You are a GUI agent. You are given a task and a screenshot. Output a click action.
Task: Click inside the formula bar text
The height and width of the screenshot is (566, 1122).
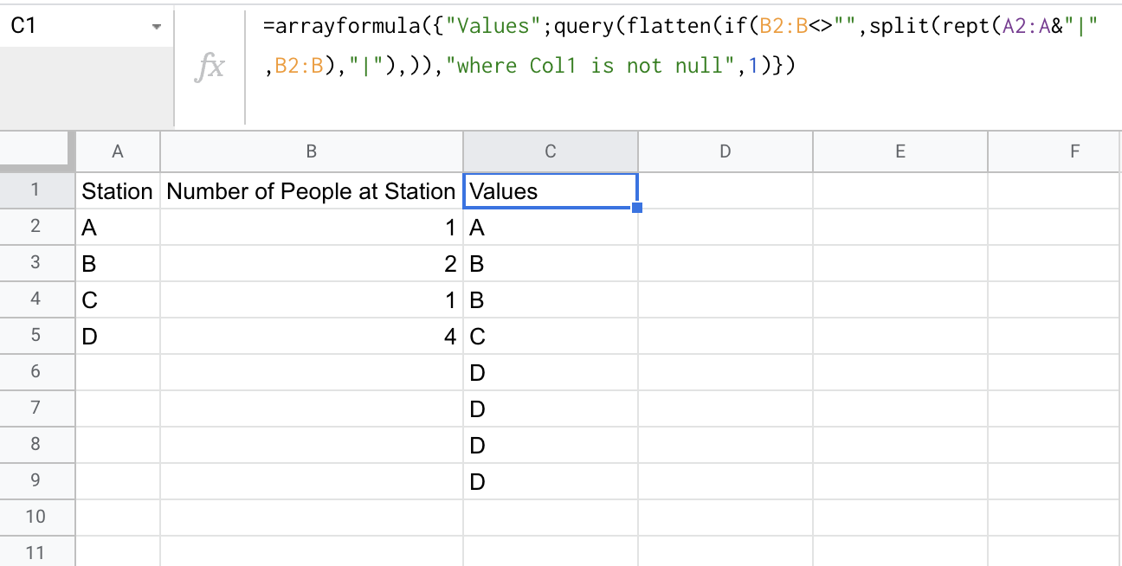(682, 46)
